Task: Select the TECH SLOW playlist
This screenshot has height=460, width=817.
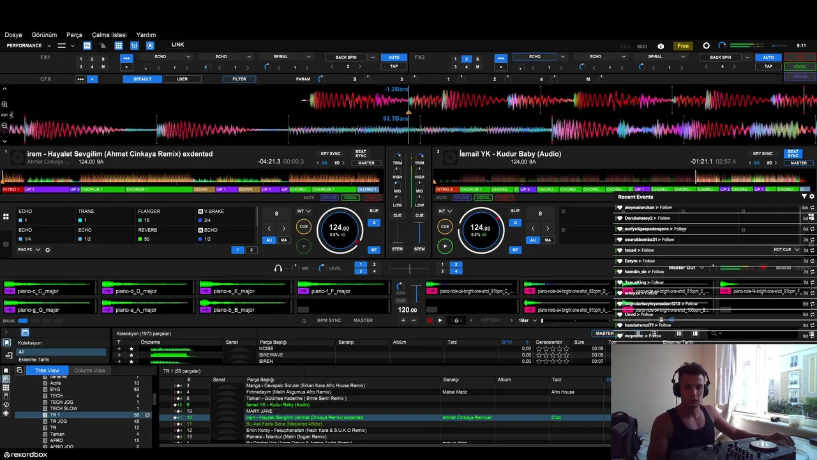Action: coord(64,409)
